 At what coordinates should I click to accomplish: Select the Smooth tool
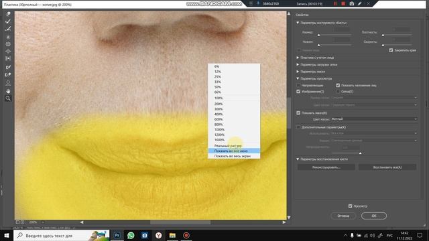click(8, 29)
